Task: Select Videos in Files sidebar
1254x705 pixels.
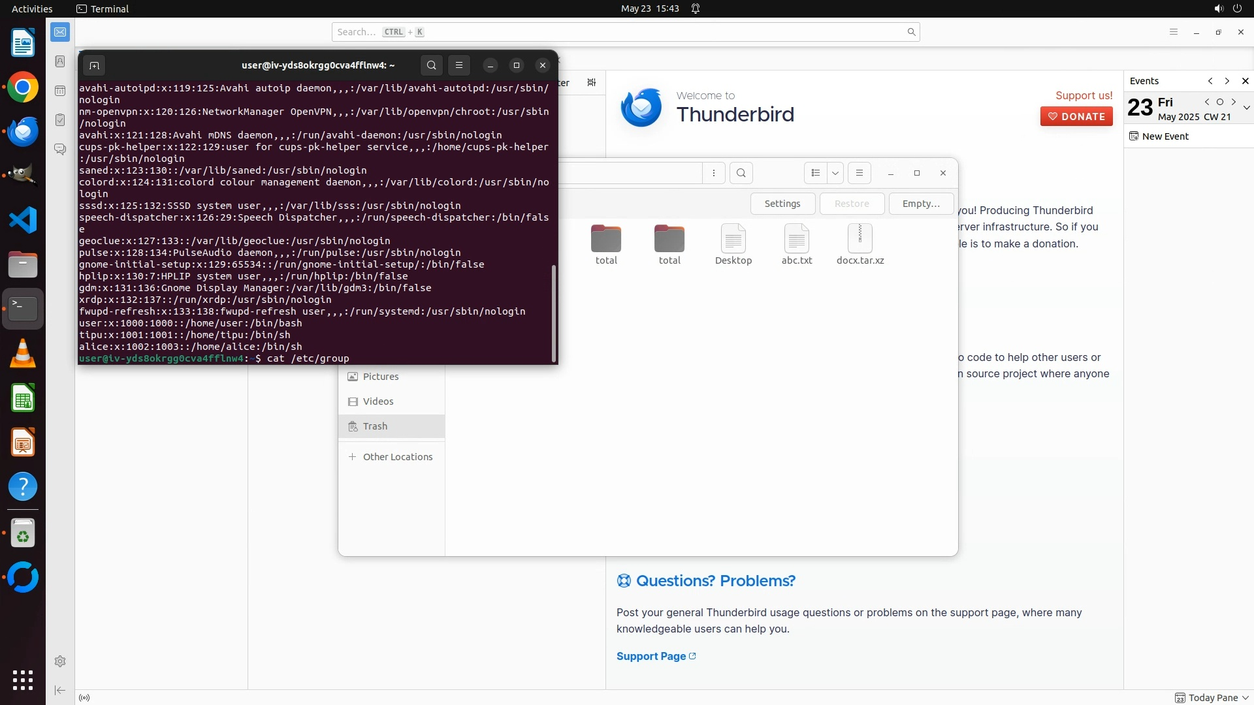Action: pyautogui.click(x=378, y=401)
